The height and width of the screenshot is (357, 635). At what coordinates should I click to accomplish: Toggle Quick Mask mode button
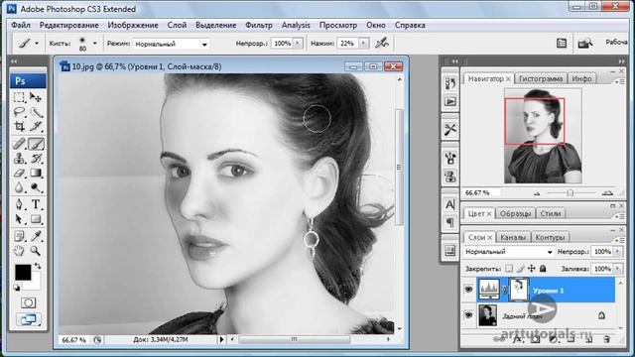(28, 302)
